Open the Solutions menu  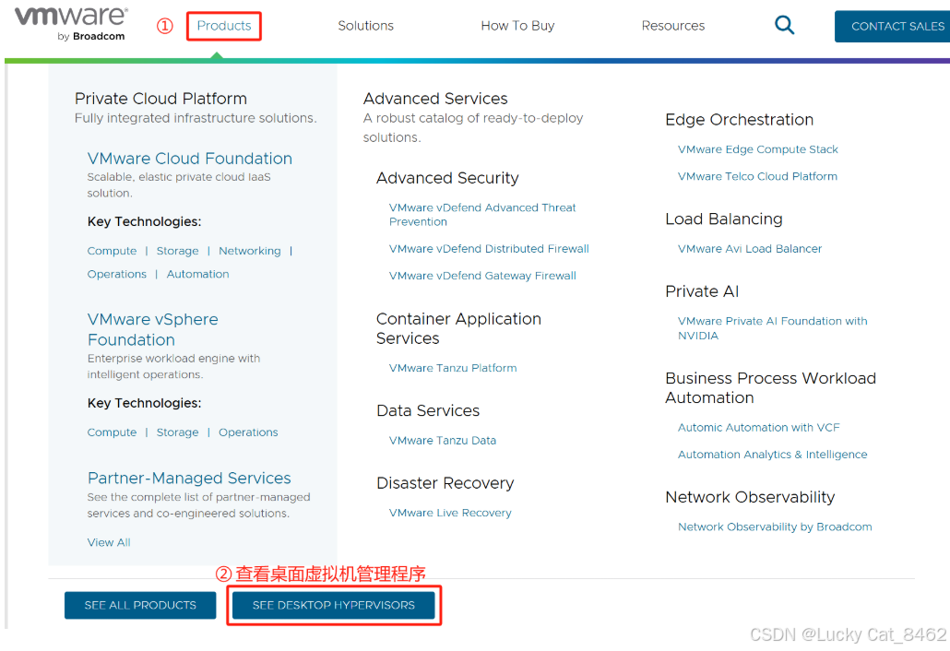[365, 26]
